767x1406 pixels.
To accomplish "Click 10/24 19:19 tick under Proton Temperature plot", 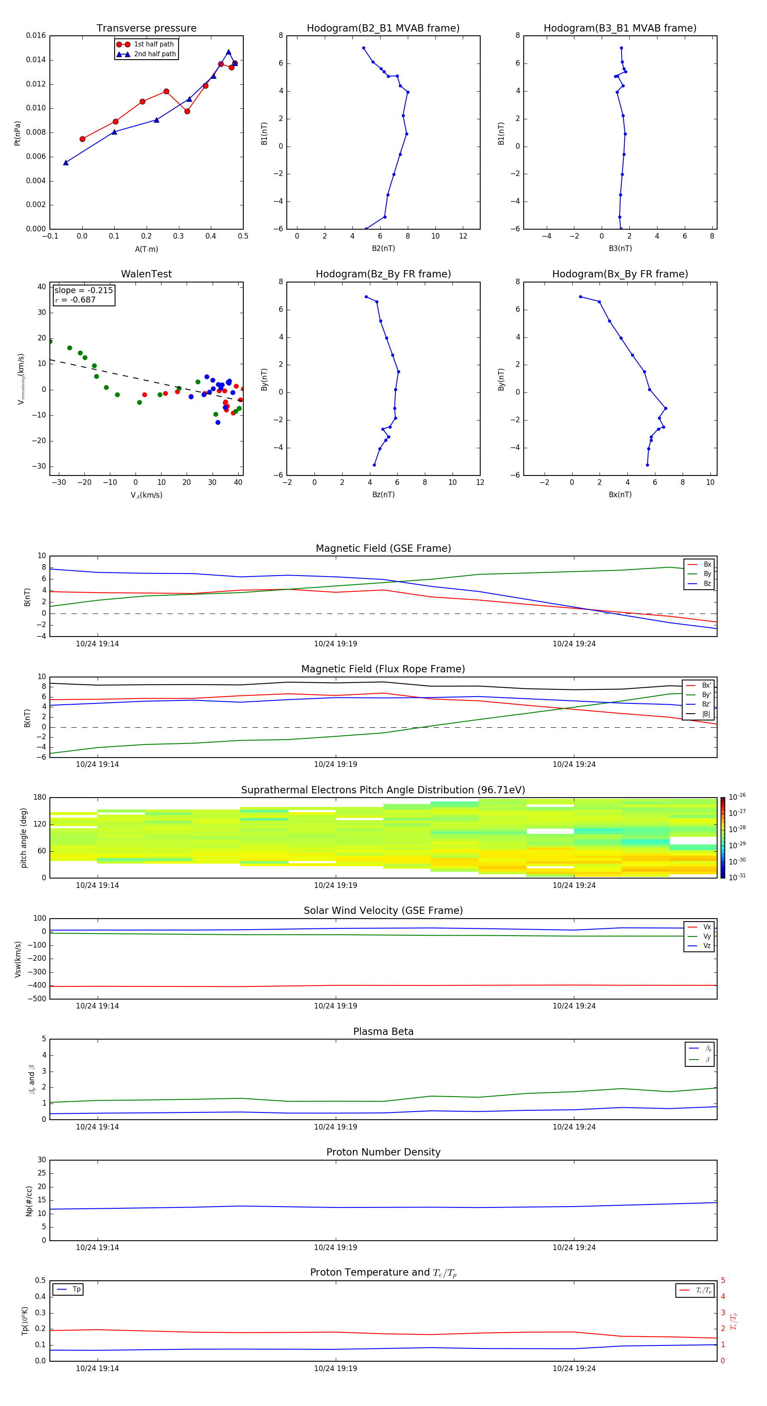I will [335, 1369].
